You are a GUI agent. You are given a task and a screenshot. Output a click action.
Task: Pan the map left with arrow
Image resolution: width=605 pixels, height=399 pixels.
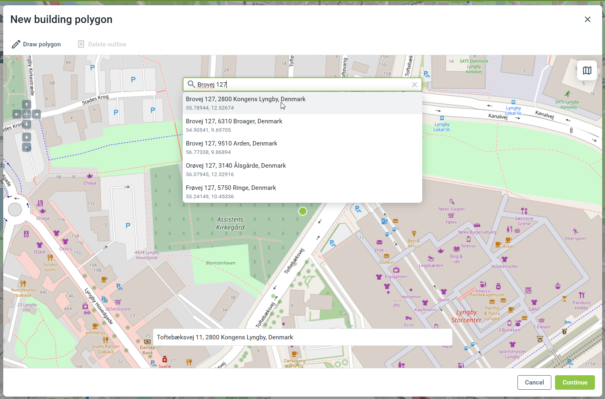(17, 114)
